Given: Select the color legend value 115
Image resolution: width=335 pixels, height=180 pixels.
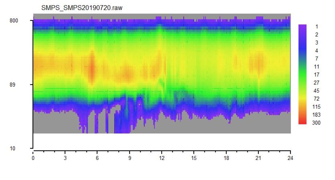Looking at the screenshot, I should click(x=316, y=107).
